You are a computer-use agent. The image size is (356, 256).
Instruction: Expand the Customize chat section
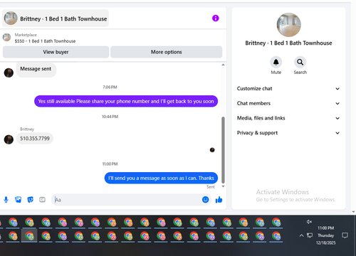click(x=288, y=89)
